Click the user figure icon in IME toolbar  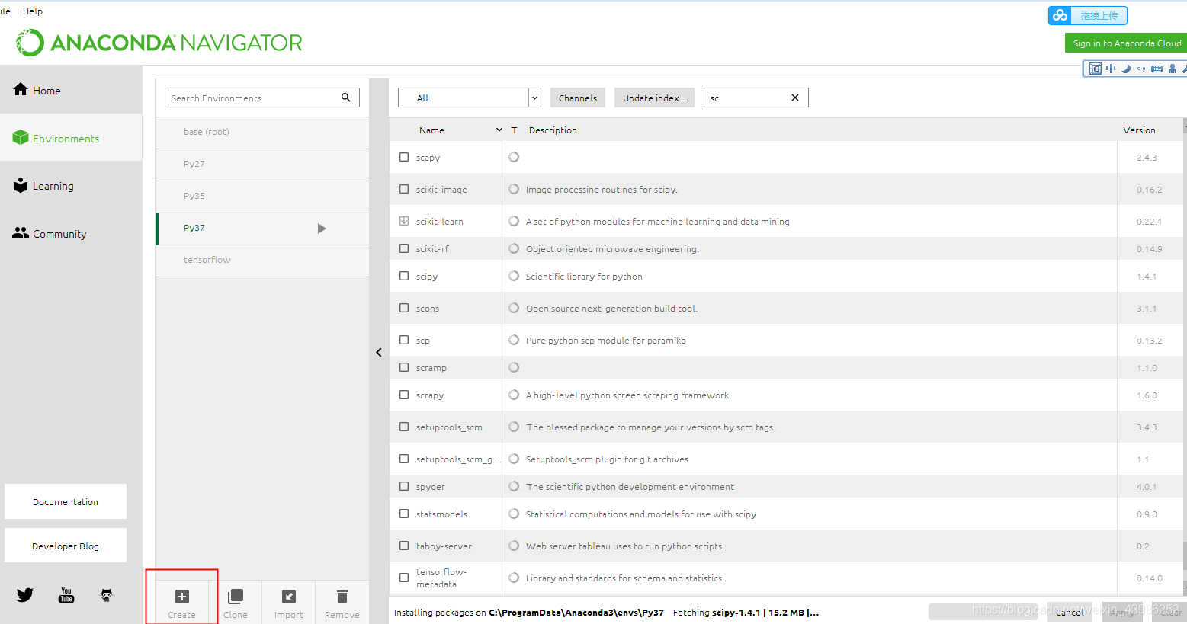point(1173,69)
